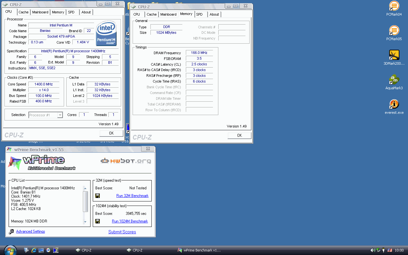Image resolution: width=408 pixels, height=255 pixels.
Task: Open About tab in left CPU-Z window
Action: [86, 12]
